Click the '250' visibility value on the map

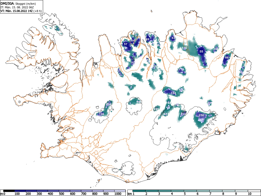[201, 115]
